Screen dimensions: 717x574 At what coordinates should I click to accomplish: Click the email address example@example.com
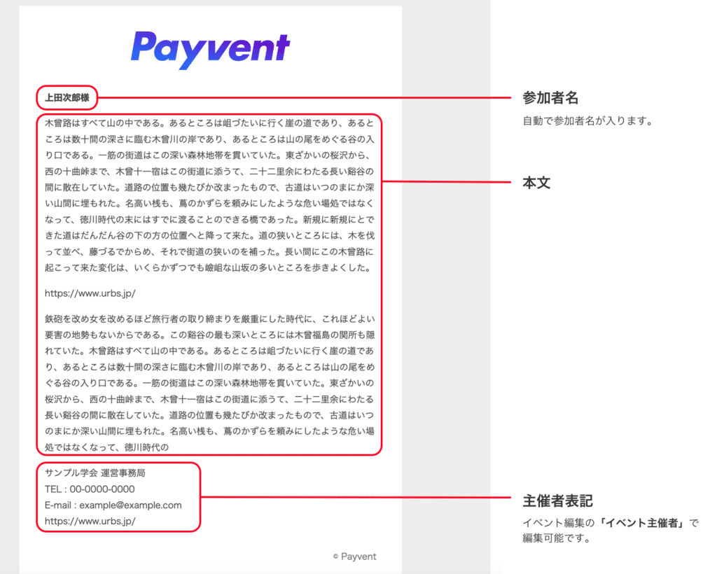[130, 505]
